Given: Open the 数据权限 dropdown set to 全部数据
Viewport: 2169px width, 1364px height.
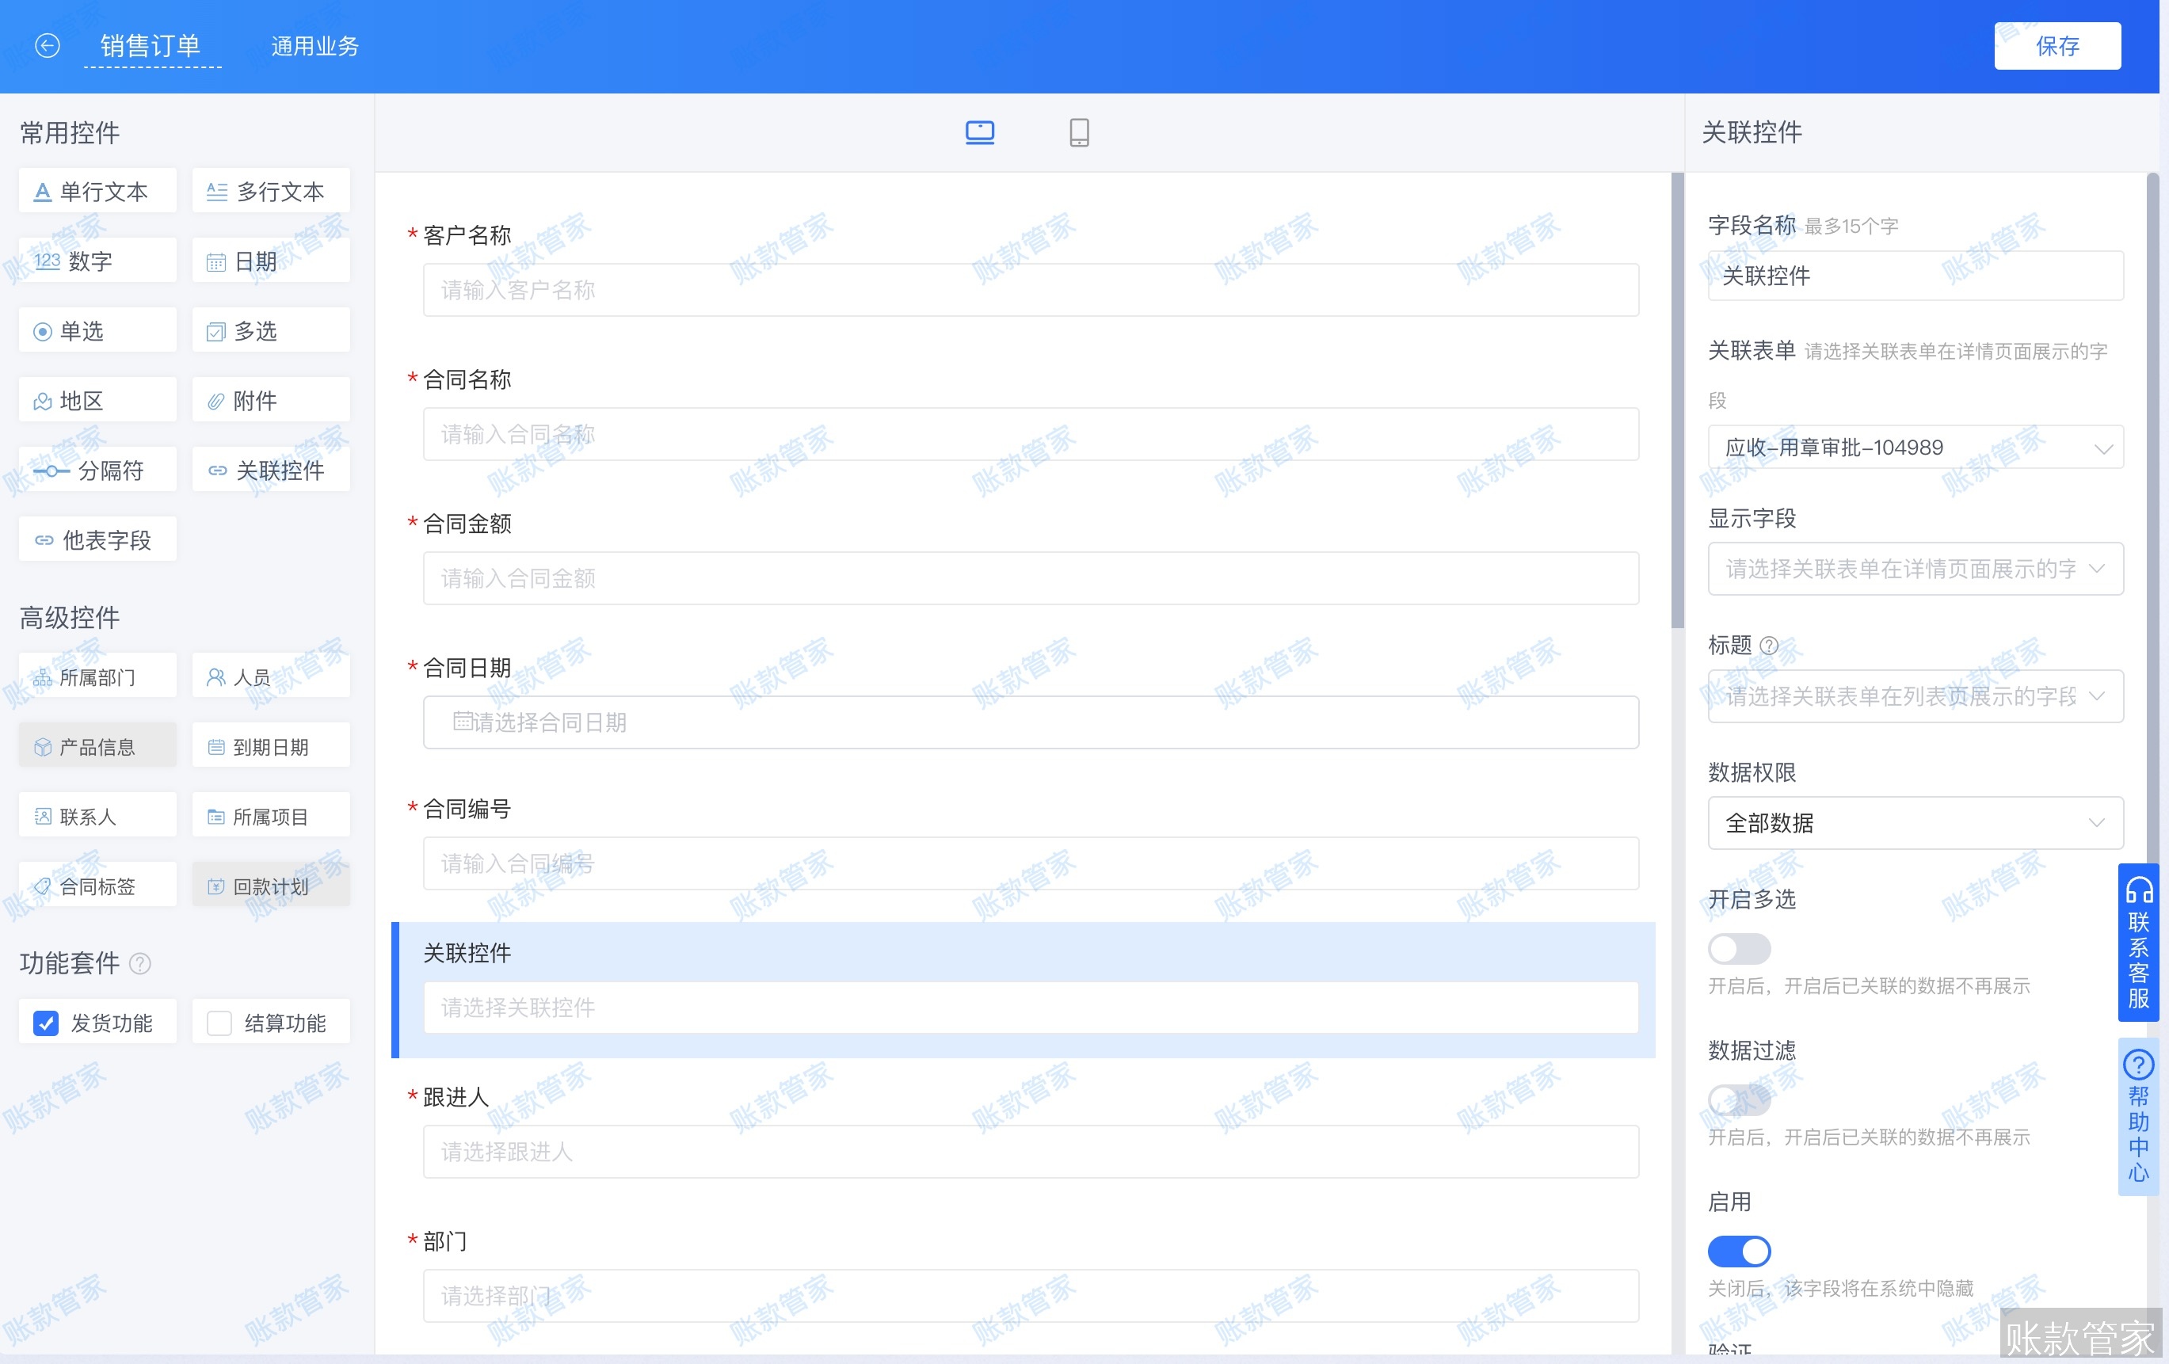Looking at the screenshot, I should [1914, 822].
